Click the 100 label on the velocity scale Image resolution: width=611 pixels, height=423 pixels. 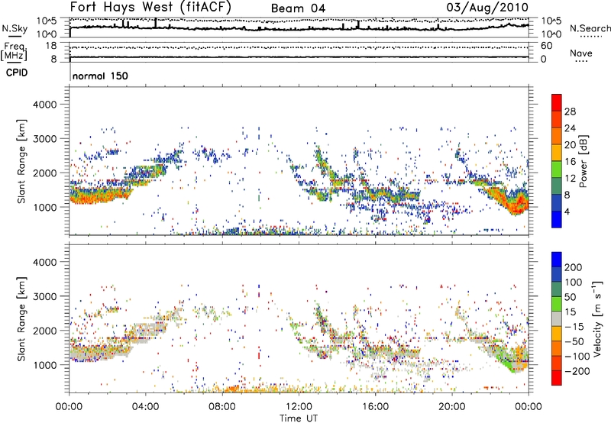pyautogui.click(x=574, y=283)
